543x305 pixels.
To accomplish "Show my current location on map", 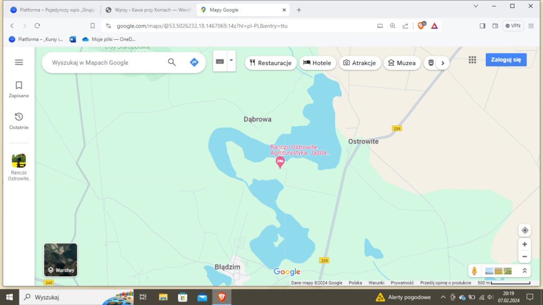I will (524, 230).
